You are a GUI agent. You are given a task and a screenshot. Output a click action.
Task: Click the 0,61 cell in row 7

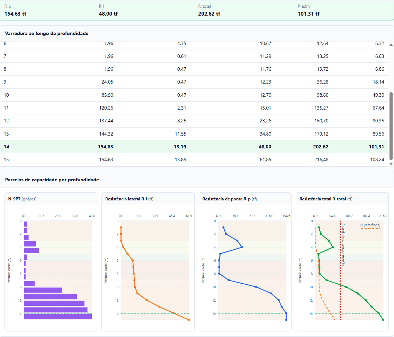click(182, 57)
